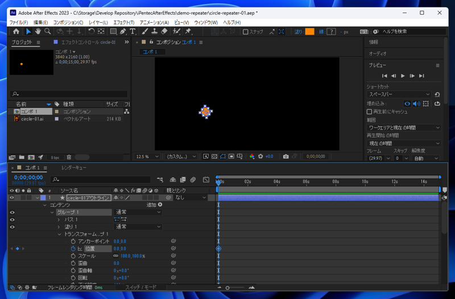The height and width of the screenshot is (299, 455).
Task: Click スイッチ / モード toggle button
Action: tap(140, 288)
